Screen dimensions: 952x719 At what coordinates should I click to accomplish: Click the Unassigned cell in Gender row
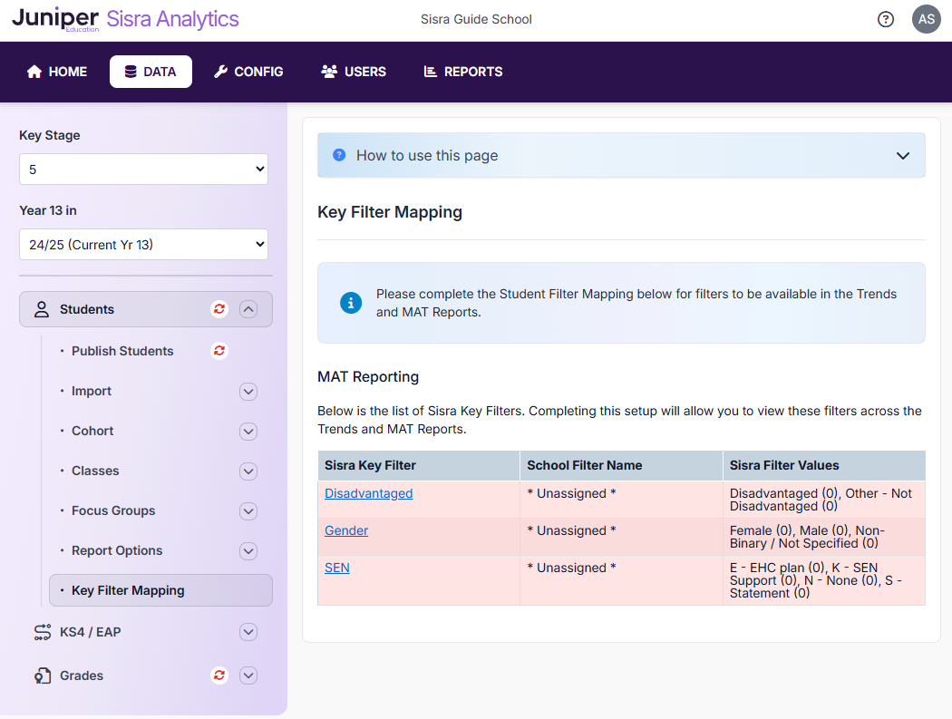tap(621, 537)
